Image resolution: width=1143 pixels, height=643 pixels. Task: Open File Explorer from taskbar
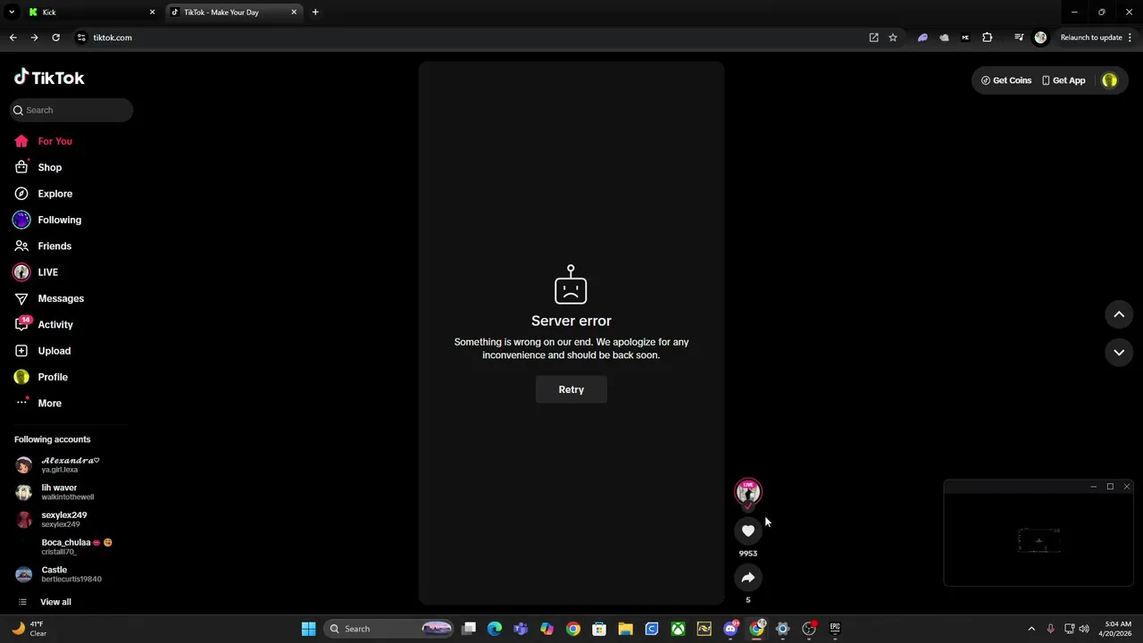tap(625, 629)
